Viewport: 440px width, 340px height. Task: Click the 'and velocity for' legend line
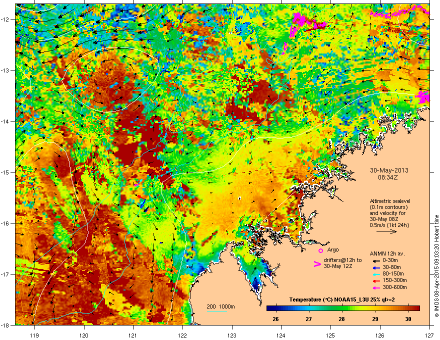[387, 213]
